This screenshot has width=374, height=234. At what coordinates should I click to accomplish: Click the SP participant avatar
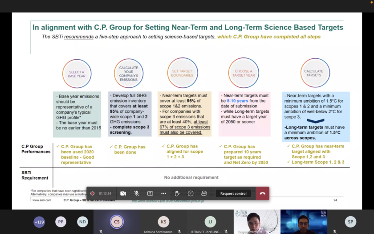[350, 222]
